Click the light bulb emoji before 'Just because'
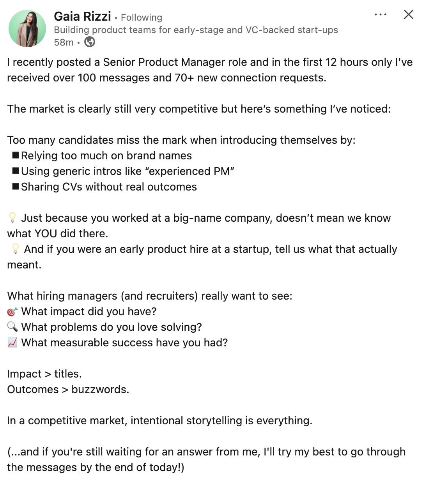Screen dimensions: 425x480 12,218
